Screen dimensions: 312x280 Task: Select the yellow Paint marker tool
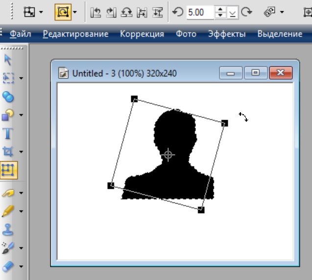[x=8, y=211]
